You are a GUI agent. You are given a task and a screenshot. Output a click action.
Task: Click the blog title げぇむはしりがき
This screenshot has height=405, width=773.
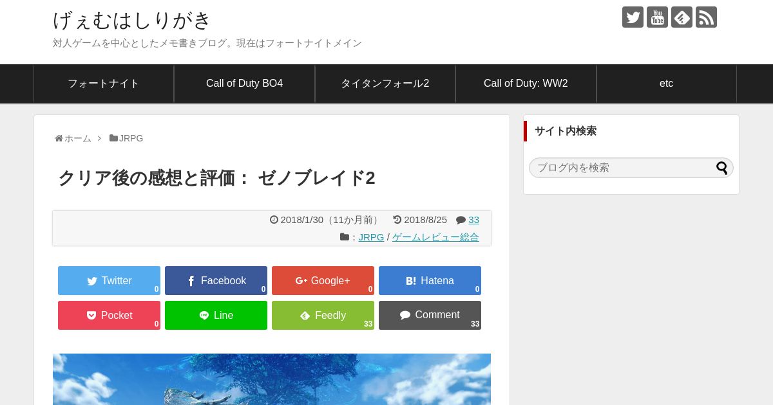[x=132, y=20]
